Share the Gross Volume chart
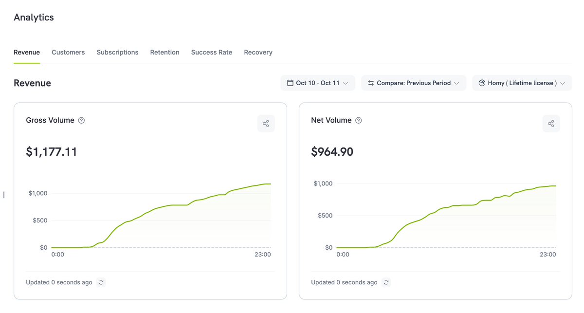 pyautogui.click(x=266, y=124)
